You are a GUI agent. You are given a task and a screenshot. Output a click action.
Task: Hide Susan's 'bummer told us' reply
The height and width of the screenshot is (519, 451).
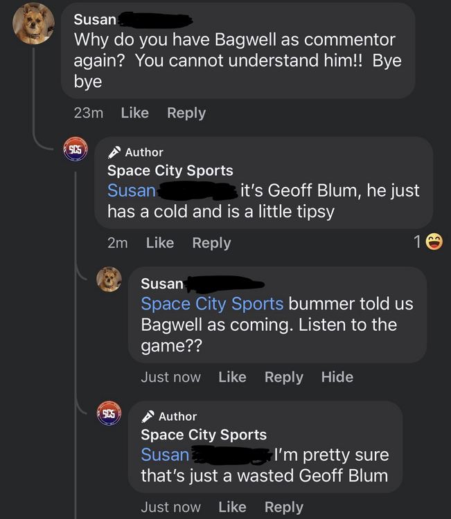point(337,377)
